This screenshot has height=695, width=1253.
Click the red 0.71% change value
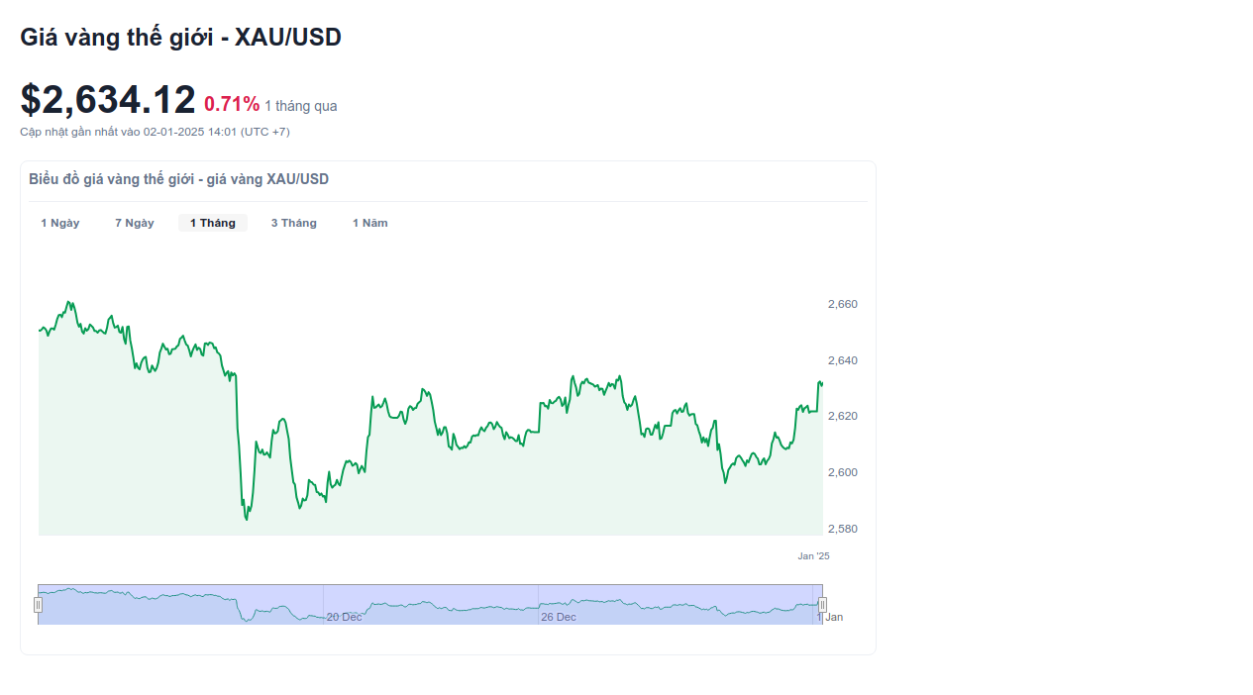point(232,104)
